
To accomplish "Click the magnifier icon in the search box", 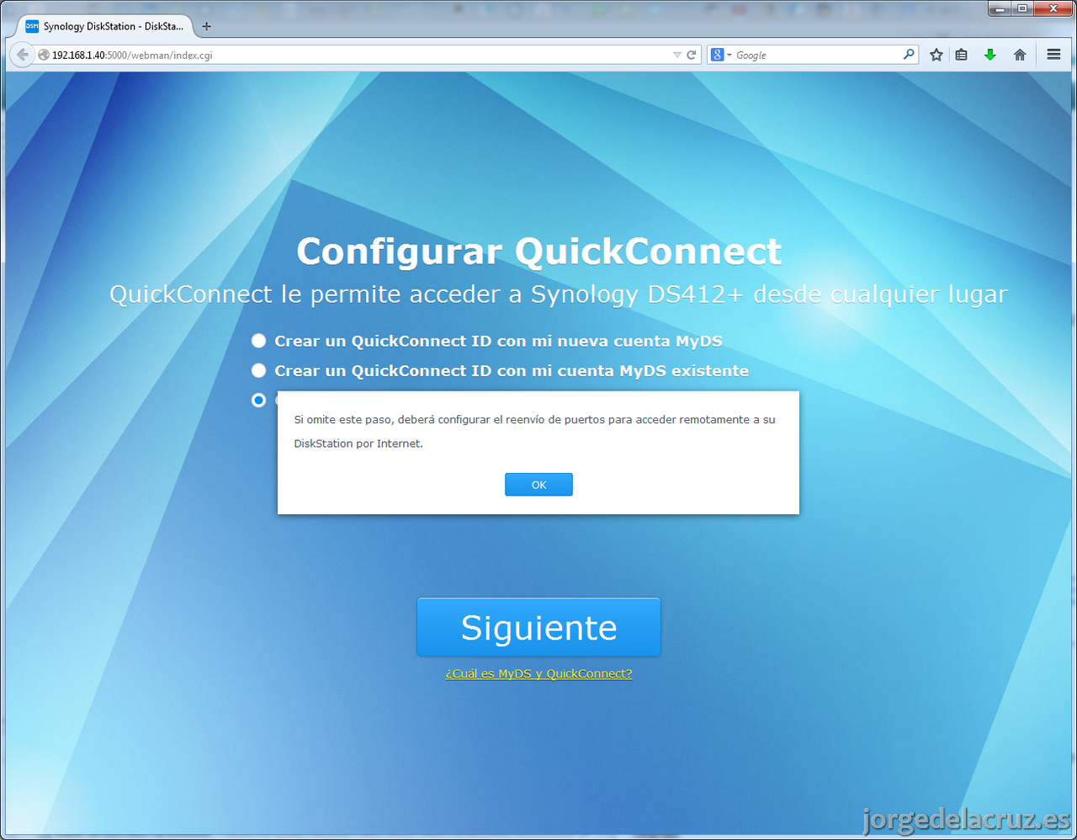I will pyautogui.click(x=909, y=55).
